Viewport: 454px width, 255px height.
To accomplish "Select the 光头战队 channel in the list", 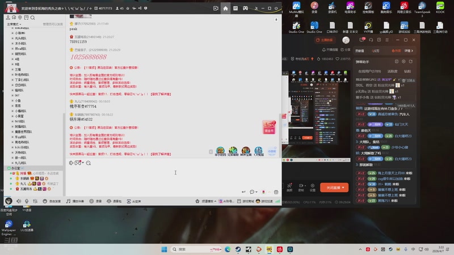I will [x=20, y=38].
